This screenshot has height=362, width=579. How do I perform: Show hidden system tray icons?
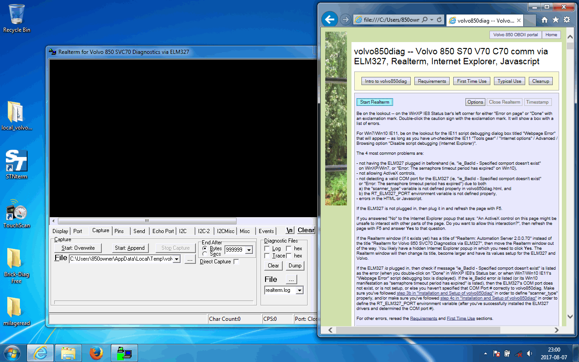pos(486,353)
